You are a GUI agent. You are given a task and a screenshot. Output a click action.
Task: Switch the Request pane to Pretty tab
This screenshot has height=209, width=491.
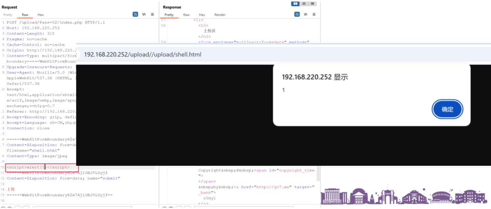click(x=8, y=15)
